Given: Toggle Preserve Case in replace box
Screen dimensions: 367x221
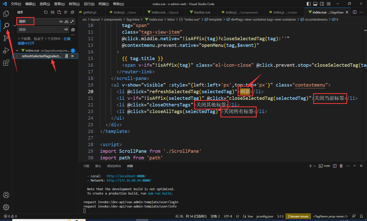Looking at the screenshot, I should (x=66, y=30).
